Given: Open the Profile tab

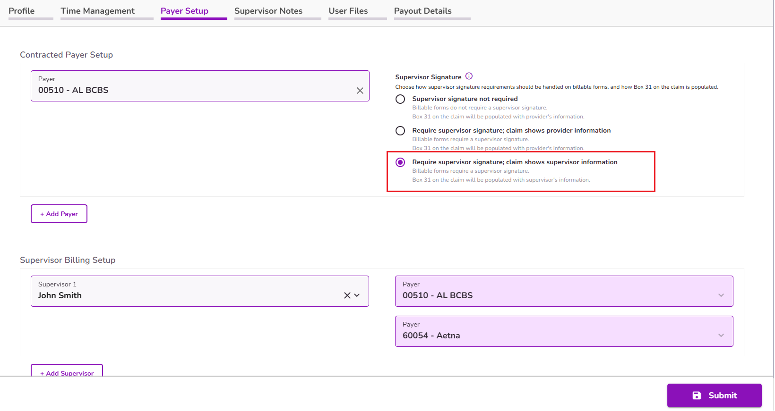Looking at the screenshot, I should pyautogui.click(x=22, y=11).
